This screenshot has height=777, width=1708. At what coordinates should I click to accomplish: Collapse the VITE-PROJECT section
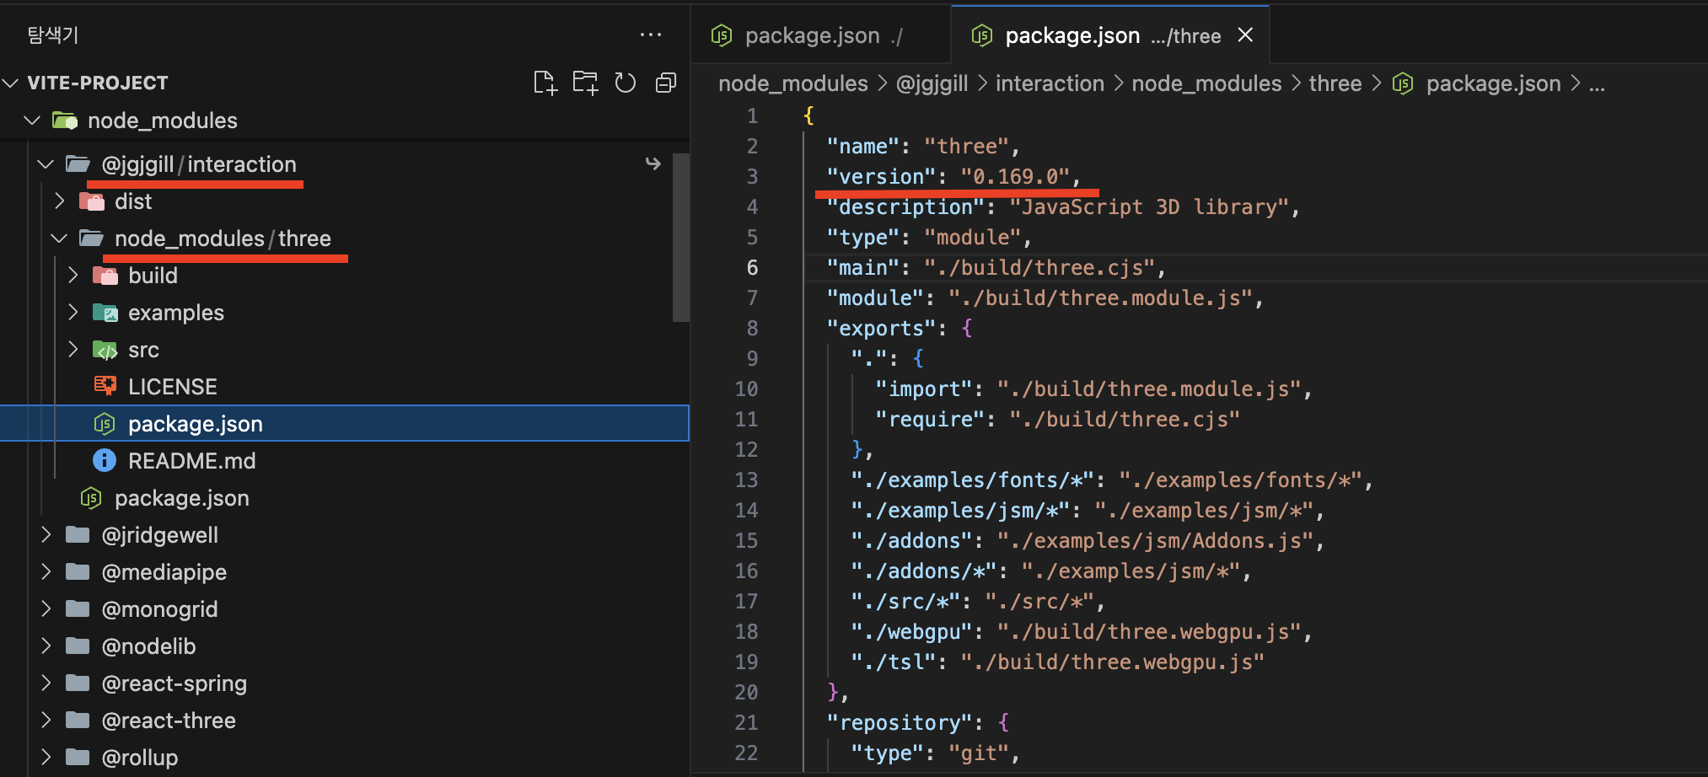click(11, 83)
